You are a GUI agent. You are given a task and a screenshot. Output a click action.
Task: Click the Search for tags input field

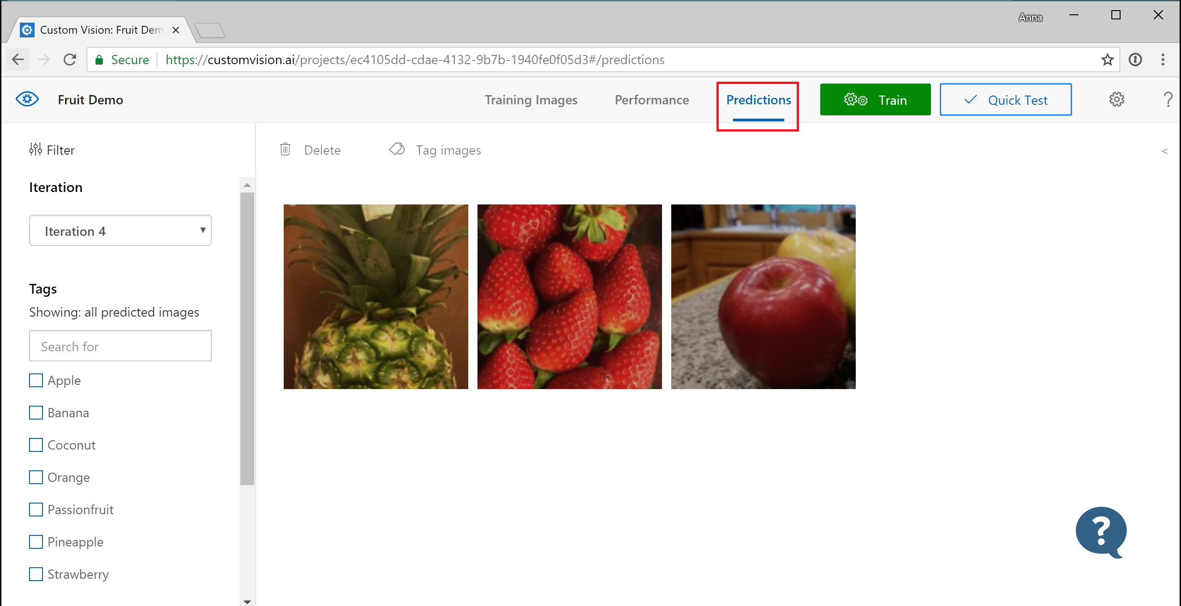coord(120,346)
